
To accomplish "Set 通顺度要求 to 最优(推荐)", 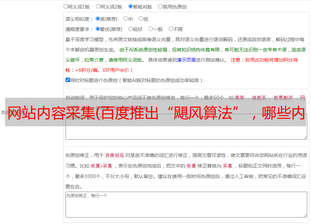I will click(x=98, y=29).
